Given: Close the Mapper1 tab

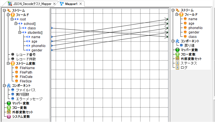Looking at the screenshot, I should tap(80, 4).
